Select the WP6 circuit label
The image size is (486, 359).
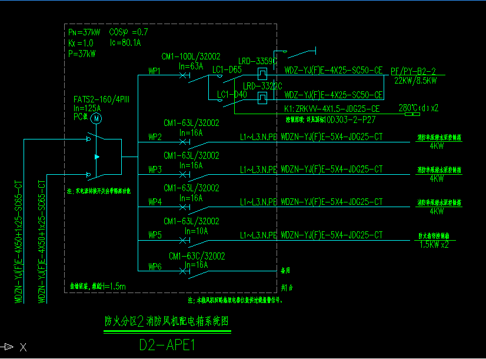tap(155, 267)
